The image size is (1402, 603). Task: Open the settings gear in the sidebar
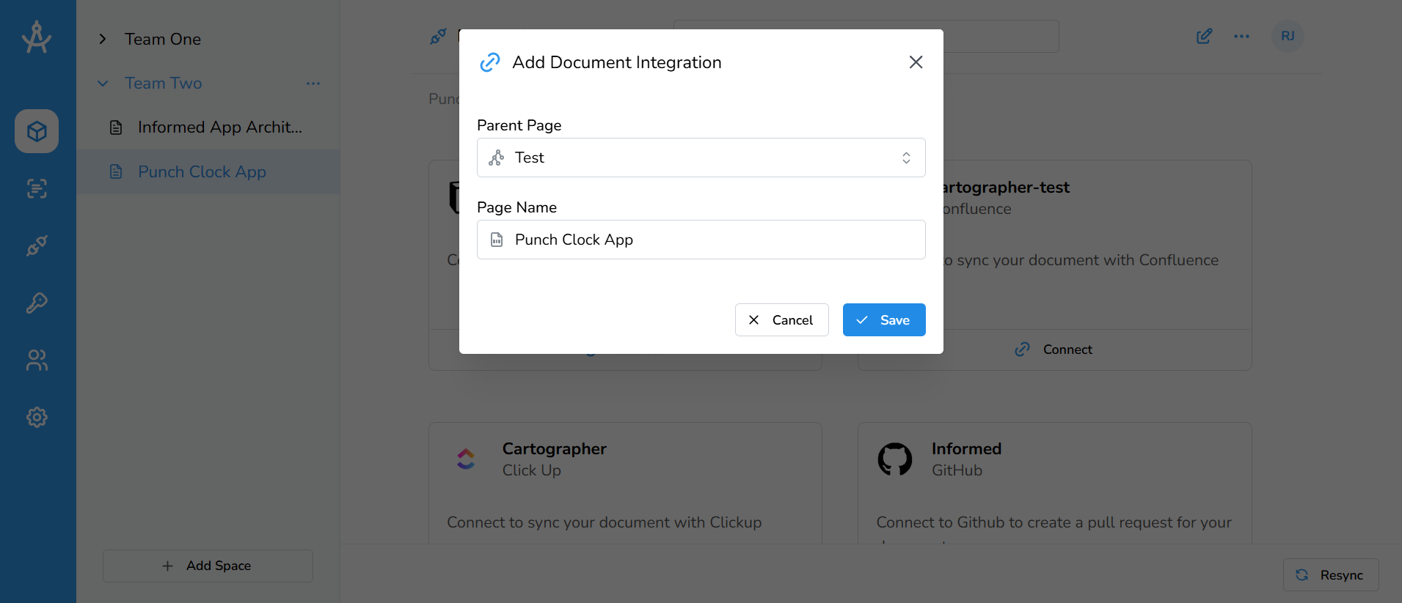(x=37, y=417)
